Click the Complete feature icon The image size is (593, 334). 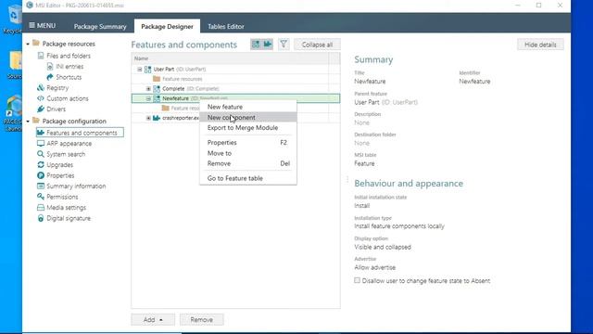tap(157, 89)
